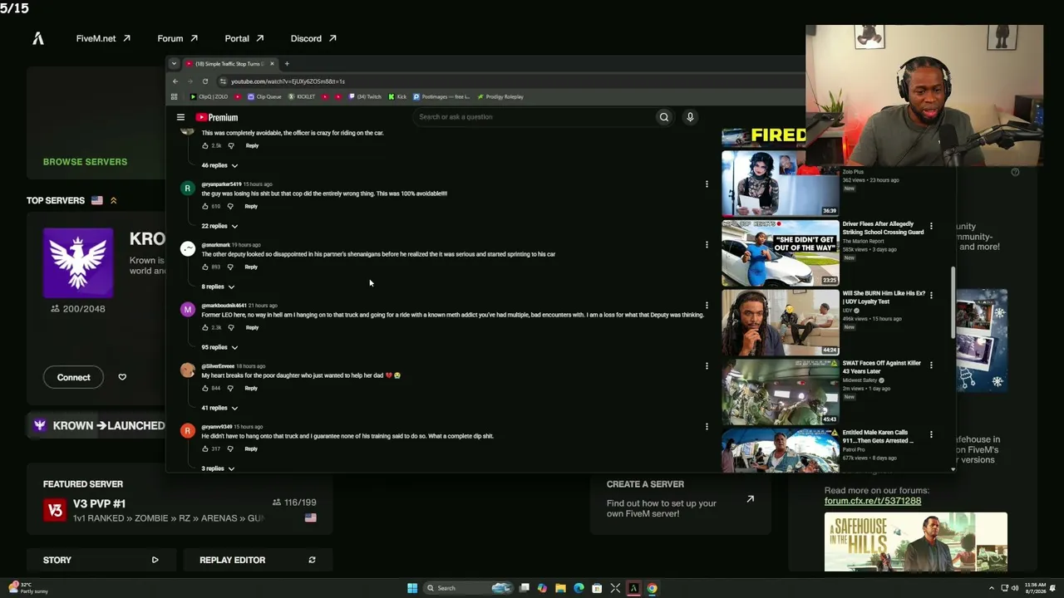Open the Twitch bookmark
The height and width of the screenshot is (598, 1064).
tap(365, 96)
